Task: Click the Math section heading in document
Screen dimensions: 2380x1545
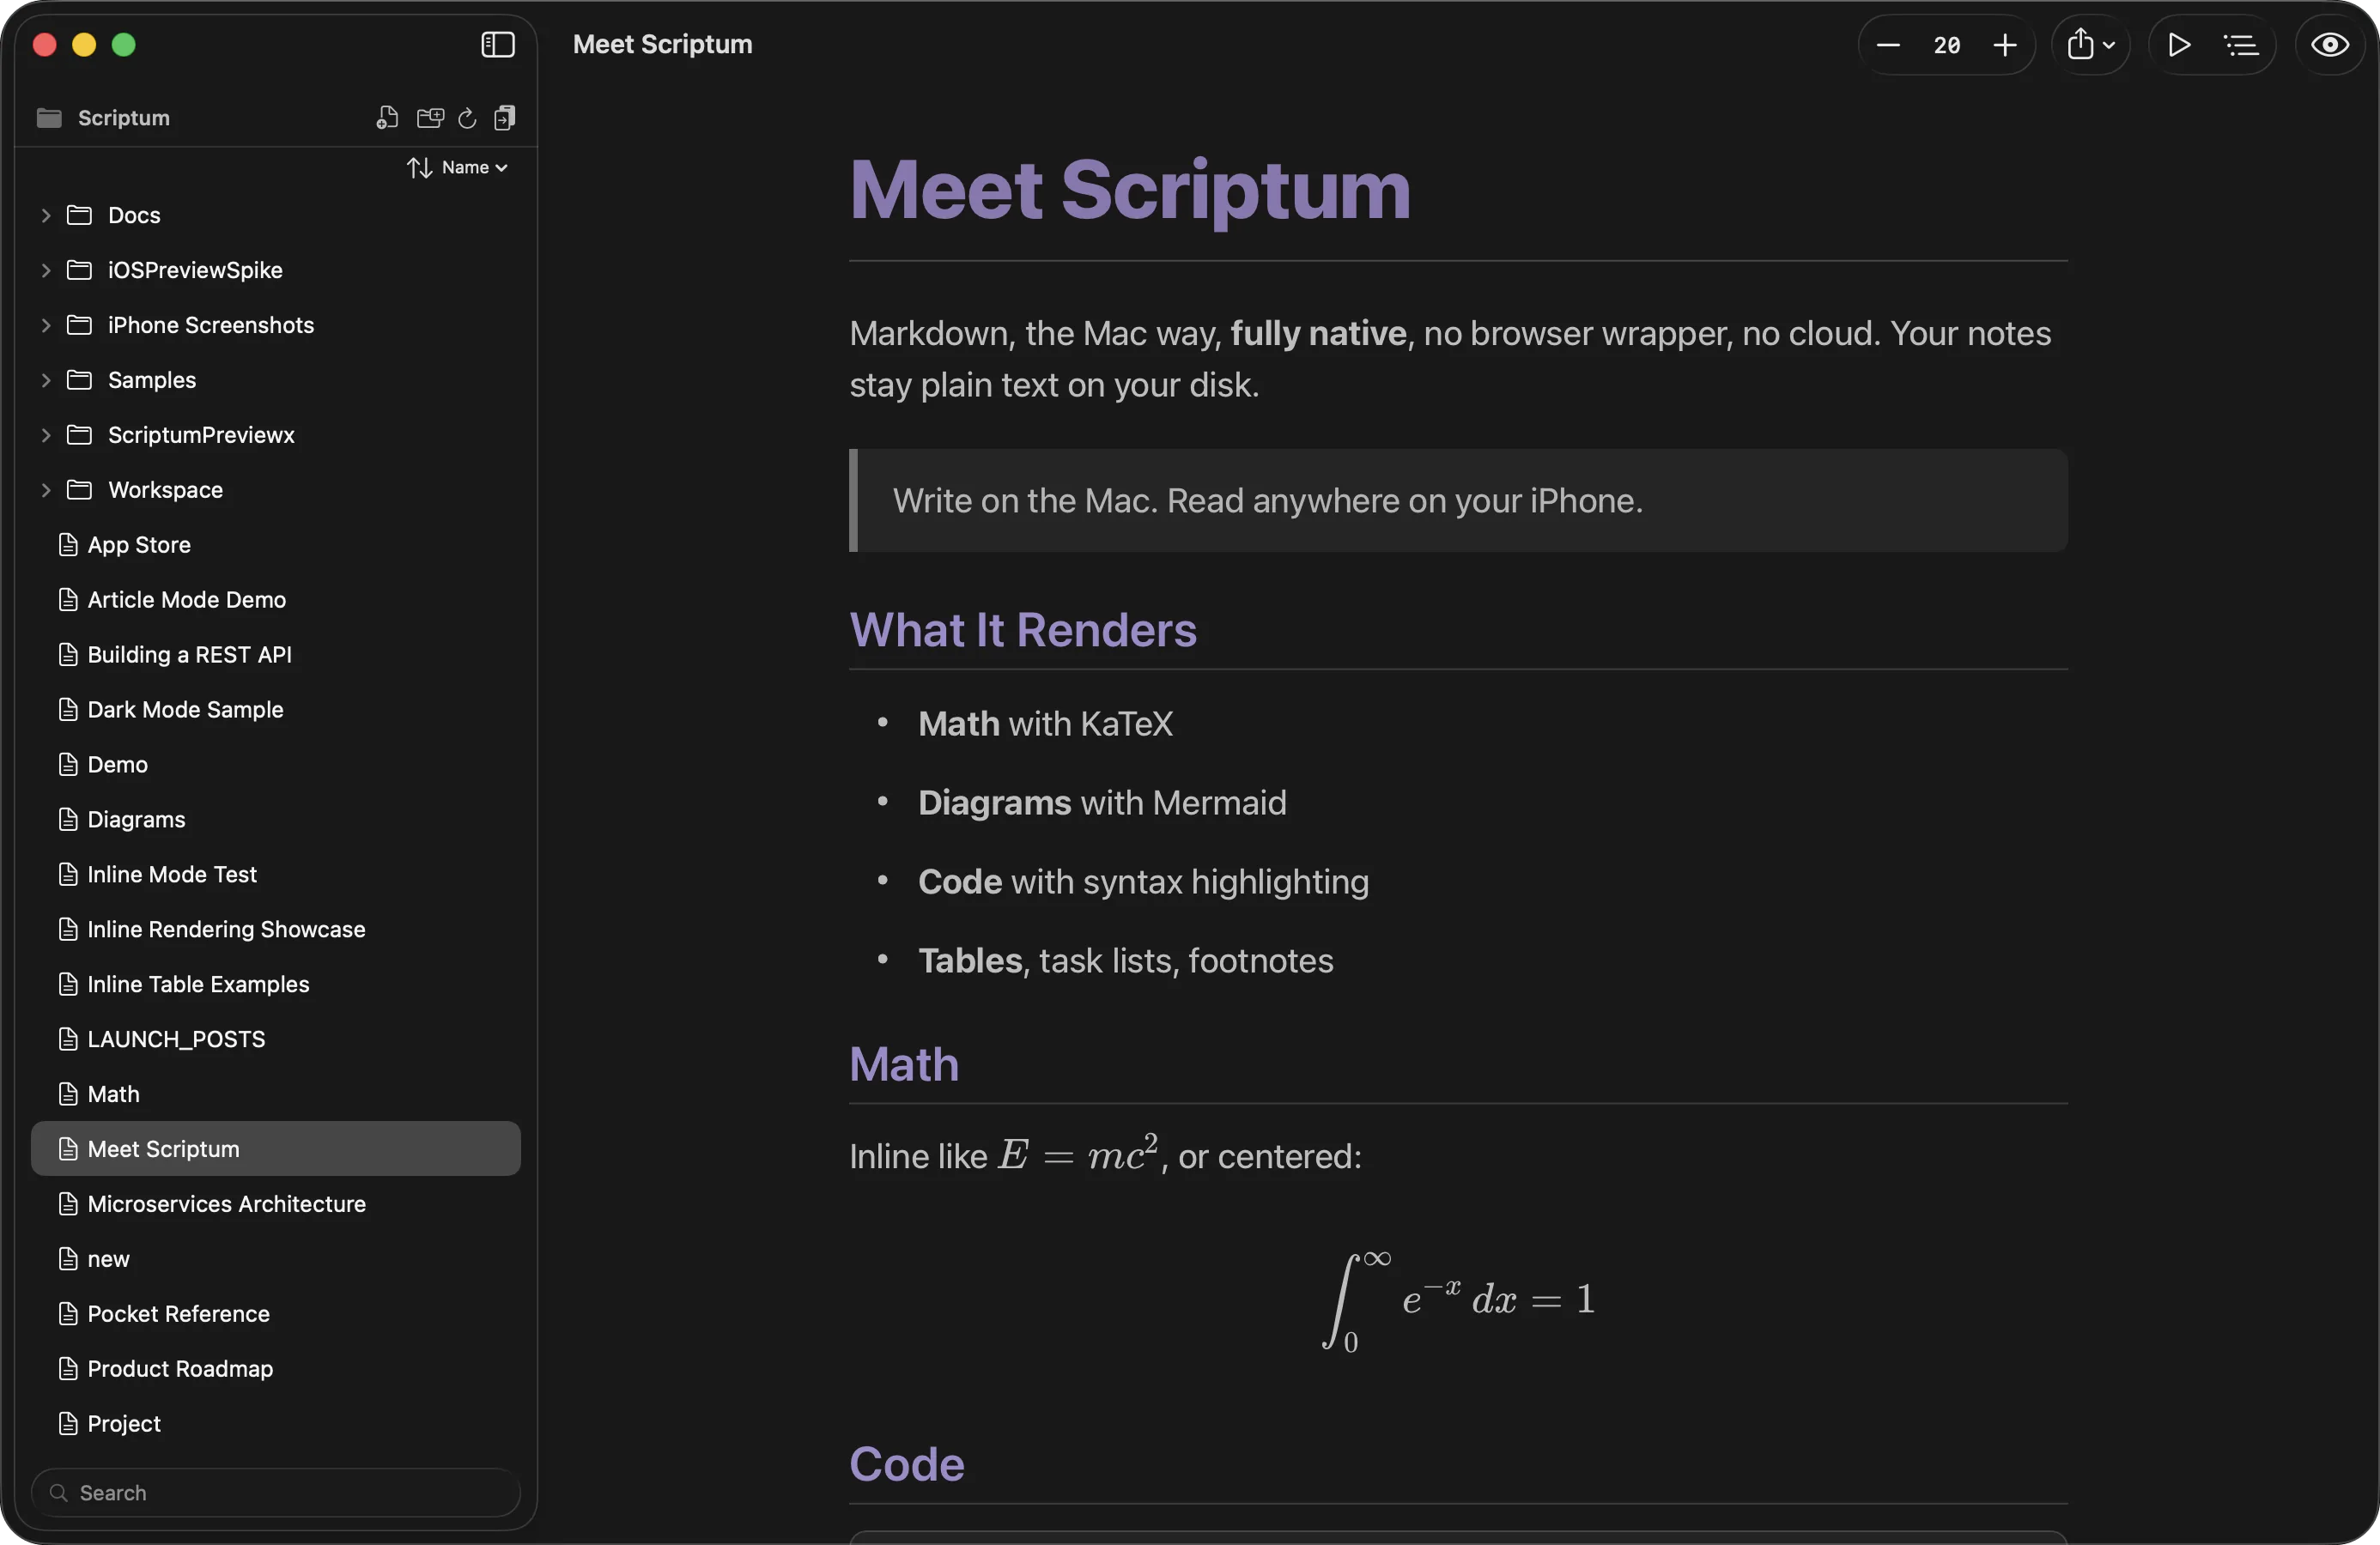Action: (x=904, y=1064)
